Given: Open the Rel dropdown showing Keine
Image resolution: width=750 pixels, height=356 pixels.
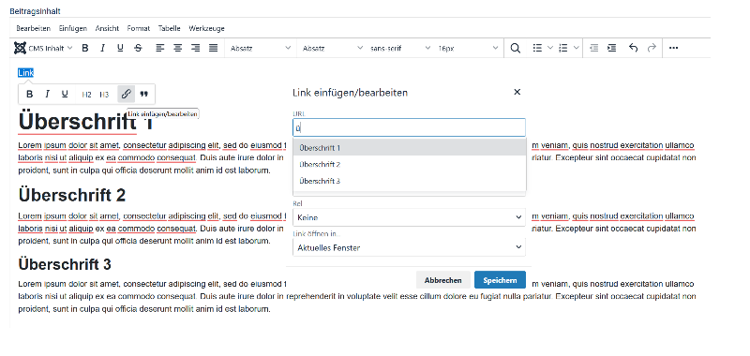Looking at the screenshot, I should tap(409, 217).
